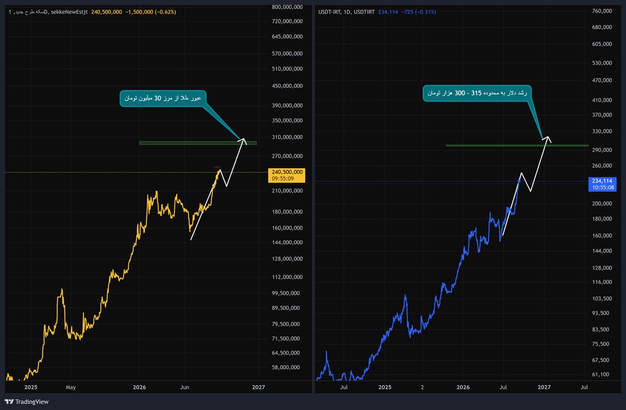Click the 210,000,000 price axis label
The image size is (626, 410).
[x=287, y=191]
